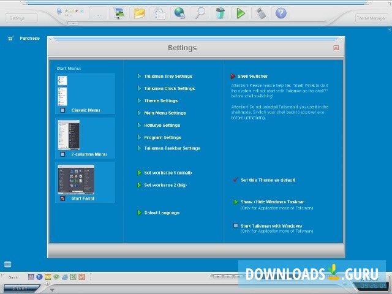The image size is (392, 294).
Task: Select the 2-columns Menu thumbnail preview
Action: coord(69,135)
